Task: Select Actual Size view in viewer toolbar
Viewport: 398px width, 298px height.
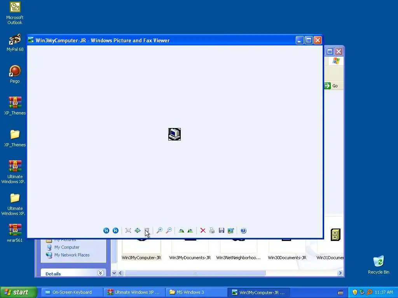Action: click(138, 230)
